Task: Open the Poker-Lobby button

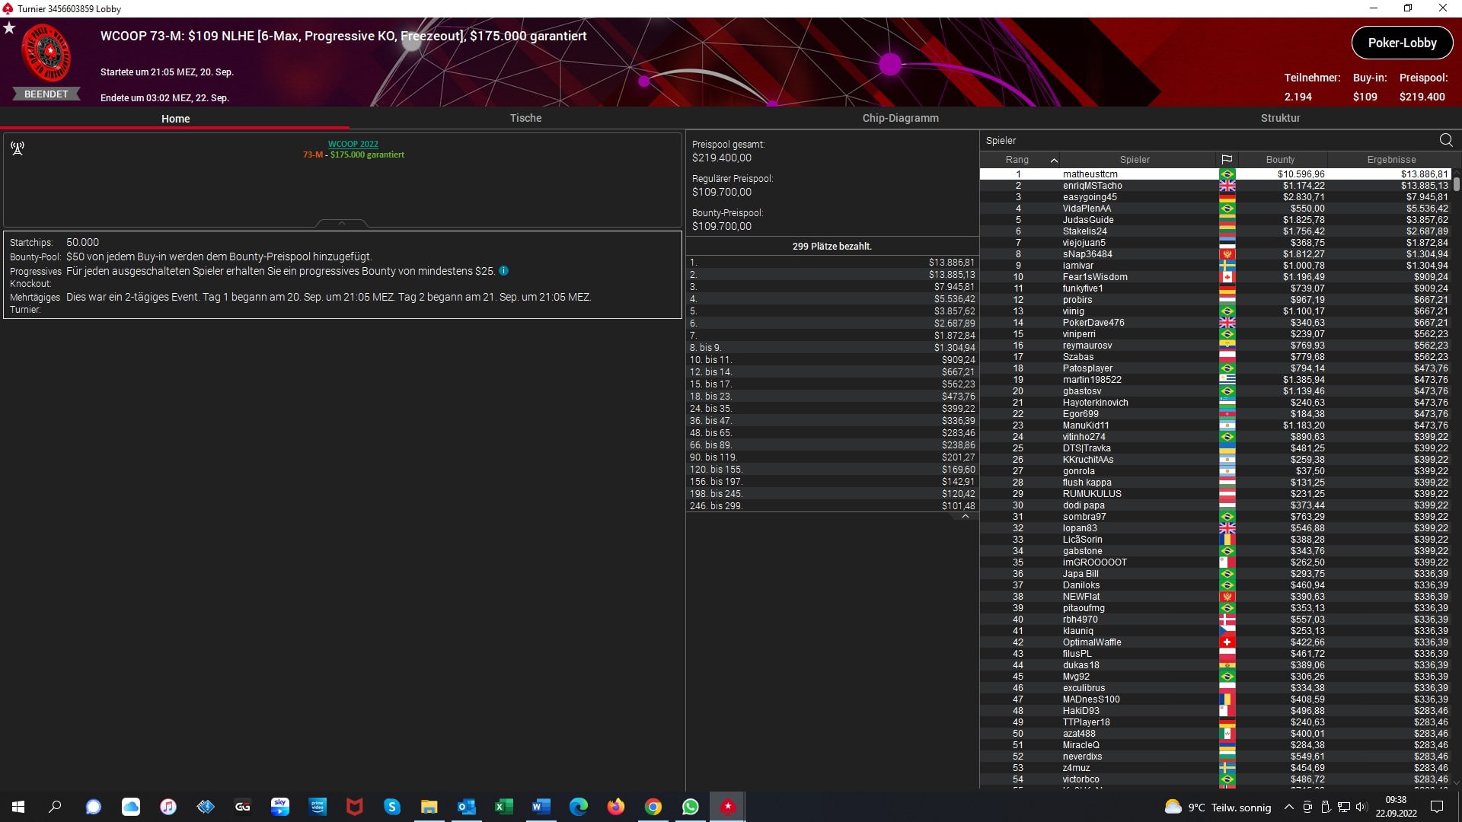Action: [x=1402, y=43]
